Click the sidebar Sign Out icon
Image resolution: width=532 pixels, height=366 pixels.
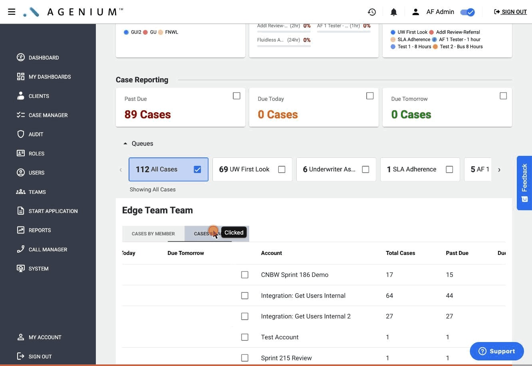21,356
